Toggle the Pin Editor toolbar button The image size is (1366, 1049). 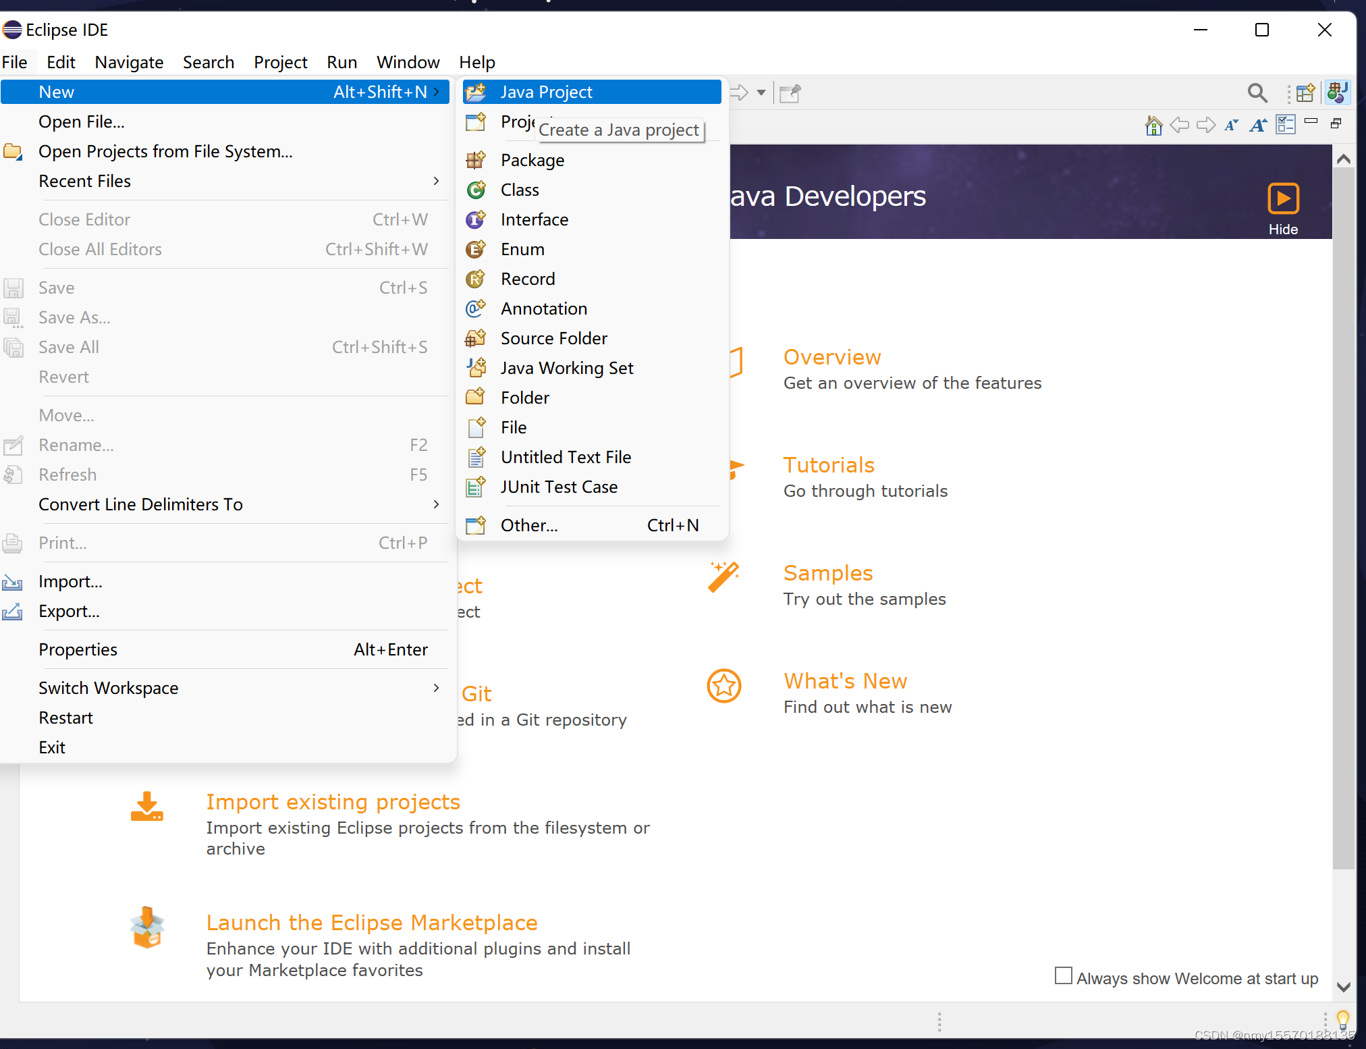(790, 92)
